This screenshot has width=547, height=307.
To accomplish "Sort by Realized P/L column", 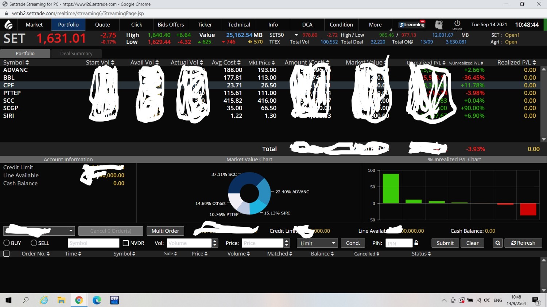I will (517, 63).
